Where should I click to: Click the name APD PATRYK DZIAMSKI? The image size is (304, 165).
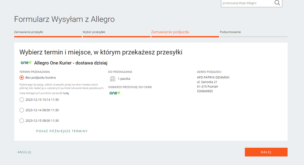pos(213,77)
